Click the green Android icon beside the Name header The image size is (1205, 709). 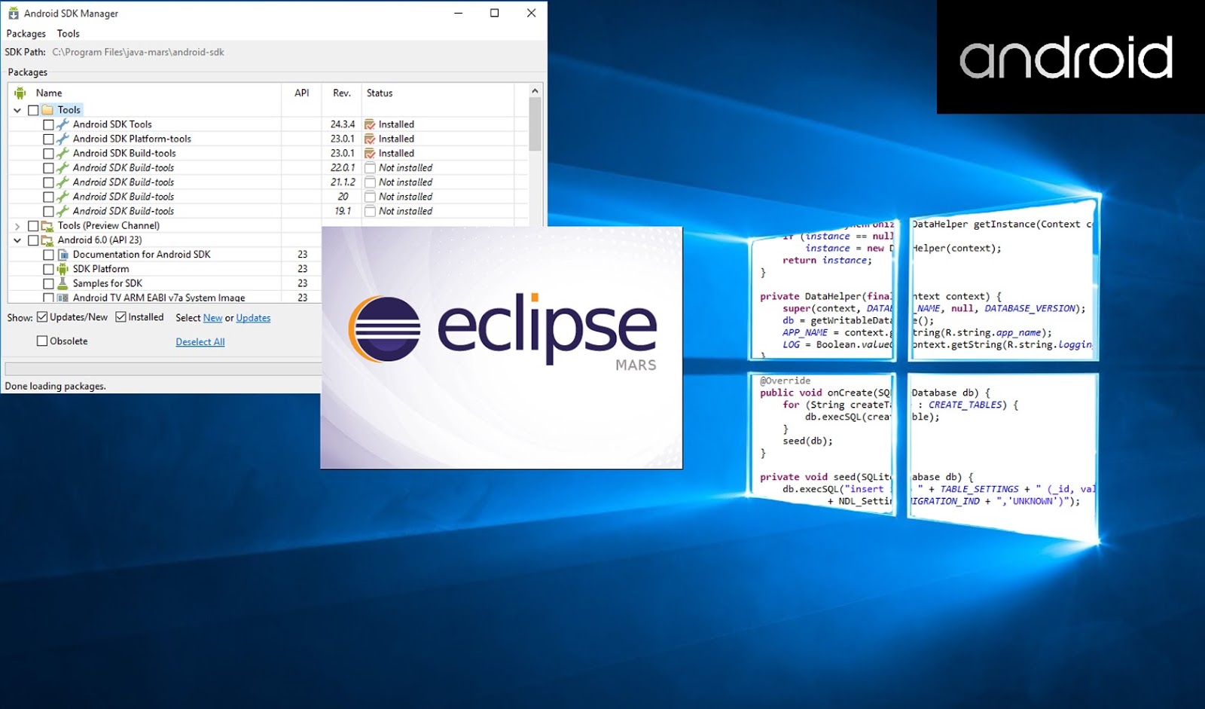pos(20,93)
